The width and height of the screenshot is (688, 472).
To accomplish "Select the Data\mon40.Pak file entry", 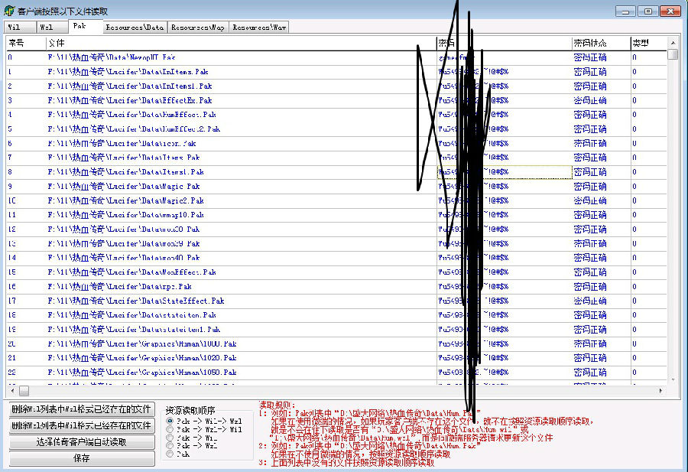I will (124, 258).
